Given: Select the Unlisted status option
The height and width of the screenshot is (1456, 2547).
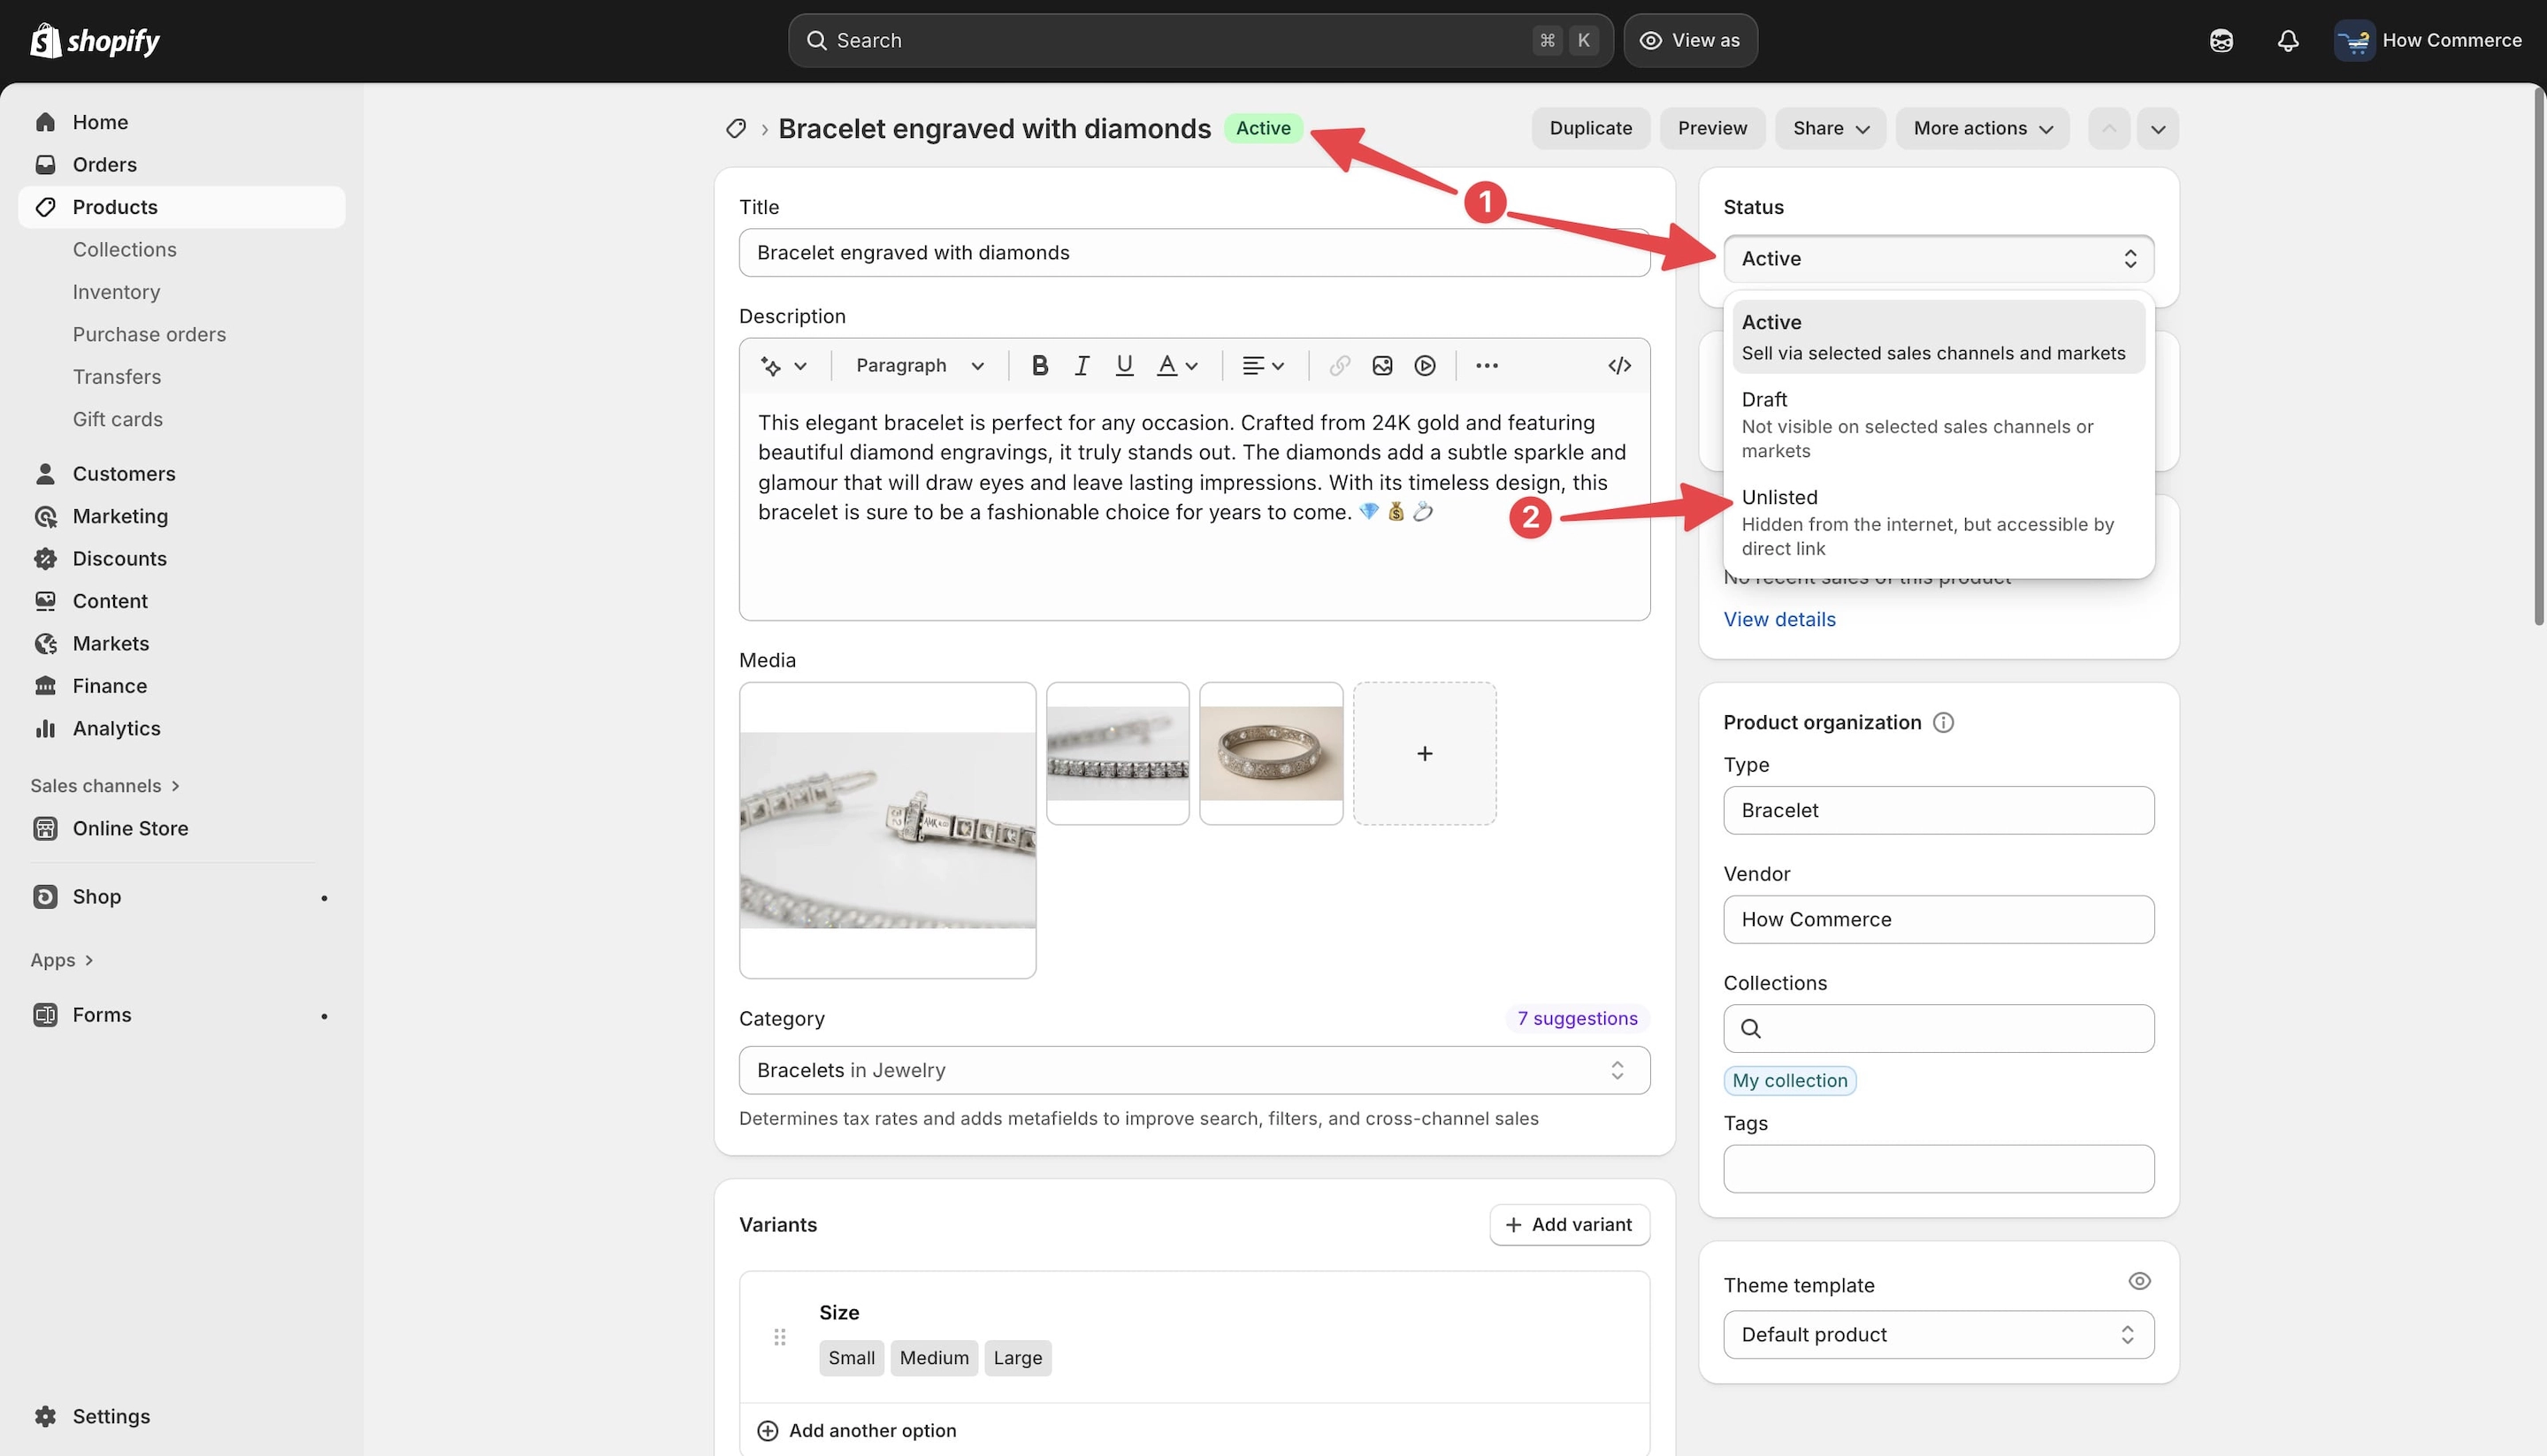Looking at the screenshot, I should click(1938, 523).
